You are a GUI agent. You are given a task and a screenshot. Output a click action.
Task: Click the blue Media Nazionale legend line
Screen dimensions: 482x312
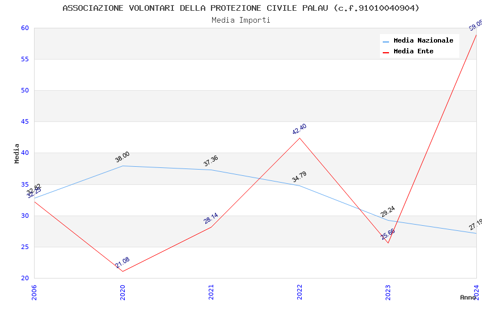(386, 41)
